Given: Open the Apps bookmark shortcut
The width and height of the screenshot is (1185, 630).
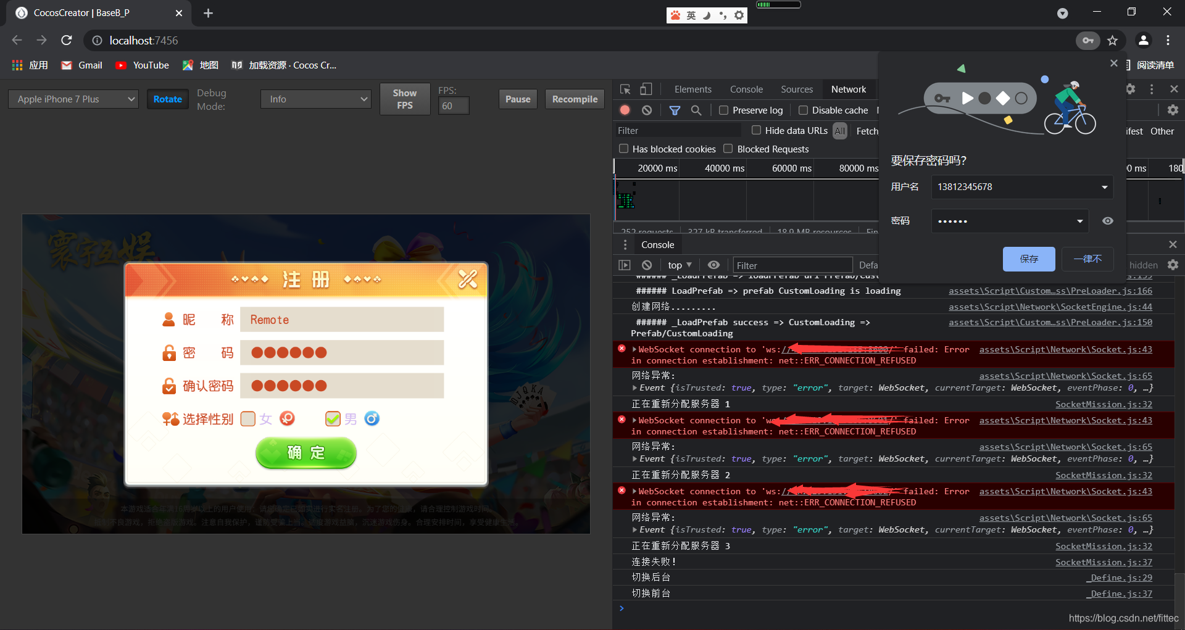Looking at the screenshot, I should [30, 65].
